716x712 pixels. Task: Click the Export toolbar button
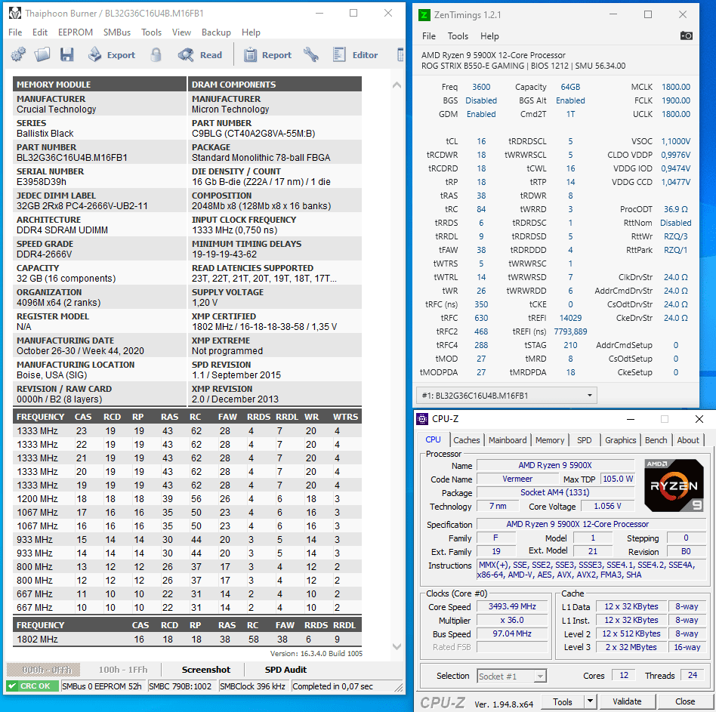coord(113,55)
